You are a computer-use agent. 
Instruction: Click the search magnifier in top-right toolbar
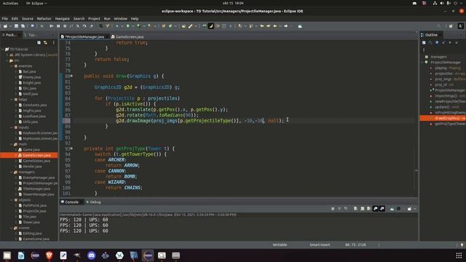(x=439, y=26)
